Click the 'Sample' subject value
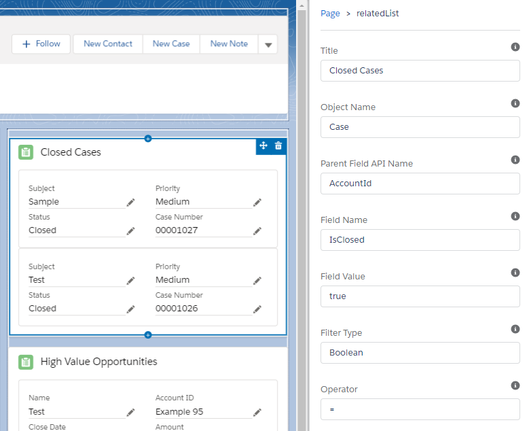529x431 pixels. click(43, 202)
